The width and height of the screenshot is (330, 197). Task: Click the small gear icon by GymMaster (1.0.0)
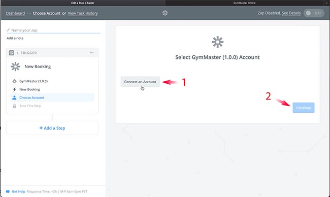[14, 81]
